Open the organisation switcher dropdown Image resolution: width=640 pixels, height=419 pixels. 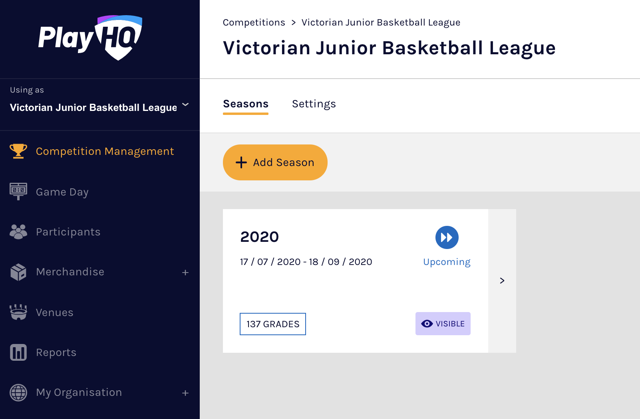point(185,105)
